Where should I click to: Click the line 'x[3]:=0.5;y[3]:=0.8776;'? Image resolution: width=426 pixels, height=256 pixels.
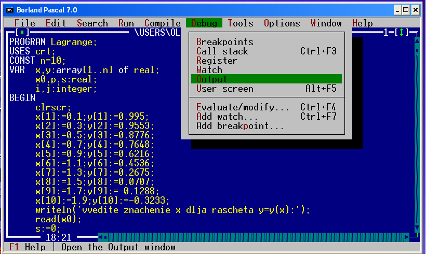95,135
